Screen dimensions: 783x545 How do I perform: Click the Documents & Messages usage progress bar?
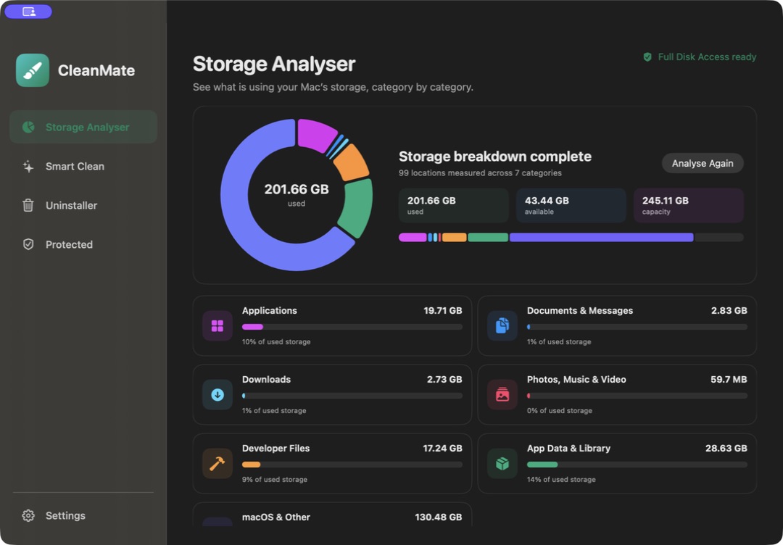coord(637,327)
